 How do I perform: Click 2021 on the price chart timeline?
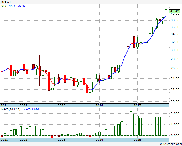pyautogui.click(x=4, y=105)
